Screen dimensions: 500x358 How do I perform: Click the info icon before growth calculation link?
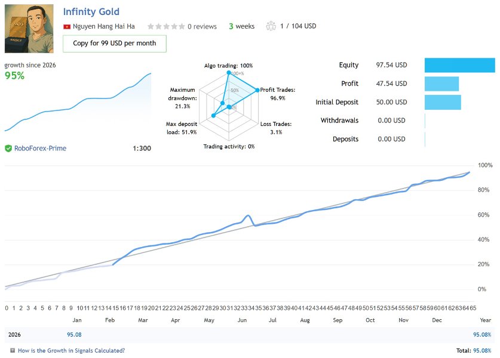[13, 351]
